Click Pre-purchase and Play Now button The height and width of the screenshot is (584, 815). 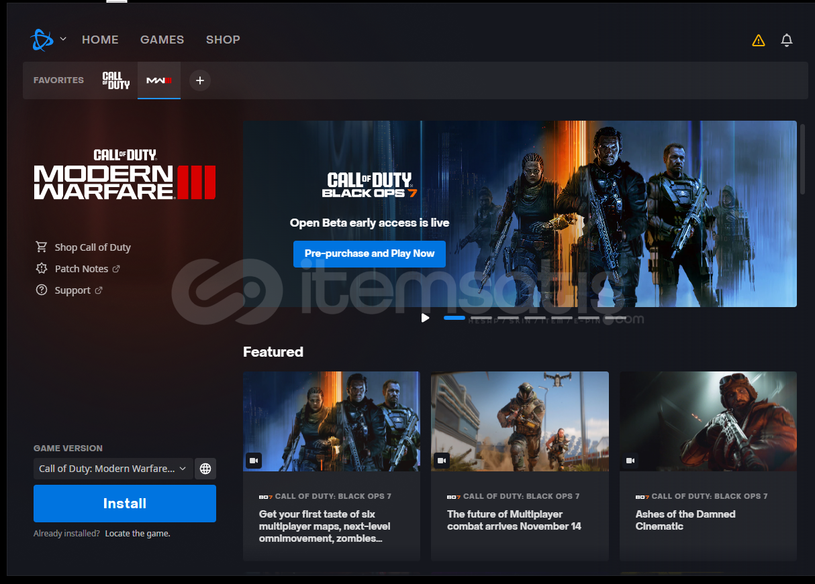tap(369, 253)
